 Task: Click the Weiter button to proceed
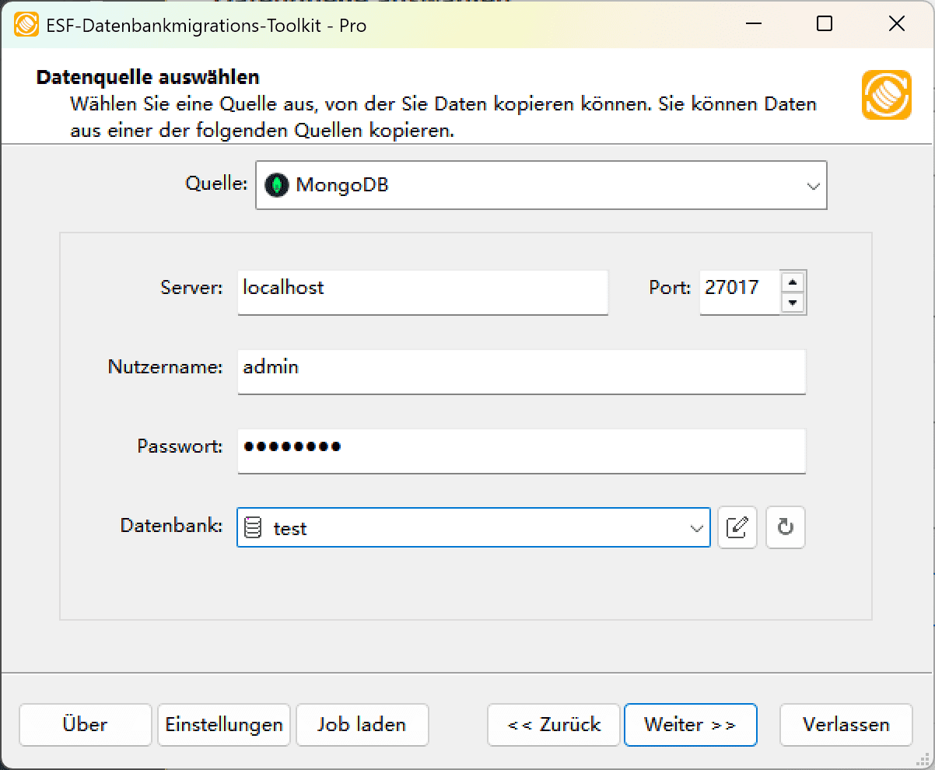[690, 724]
